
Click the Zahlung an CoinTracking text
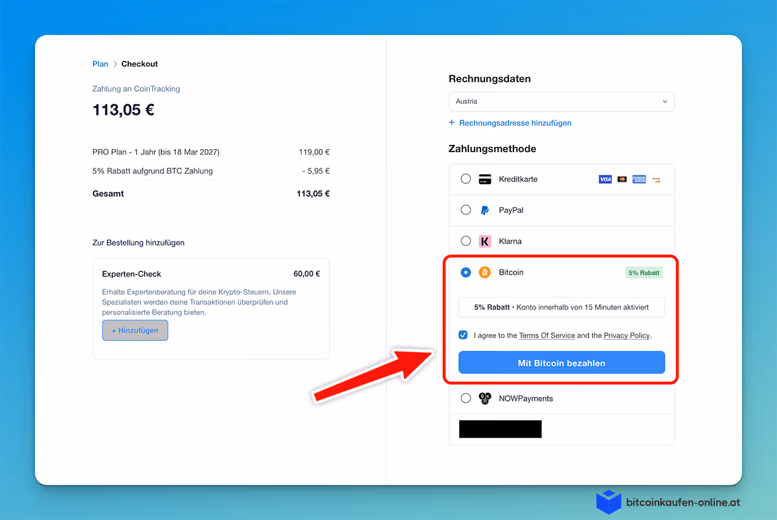pyautogui.click(x=137, y=89)
